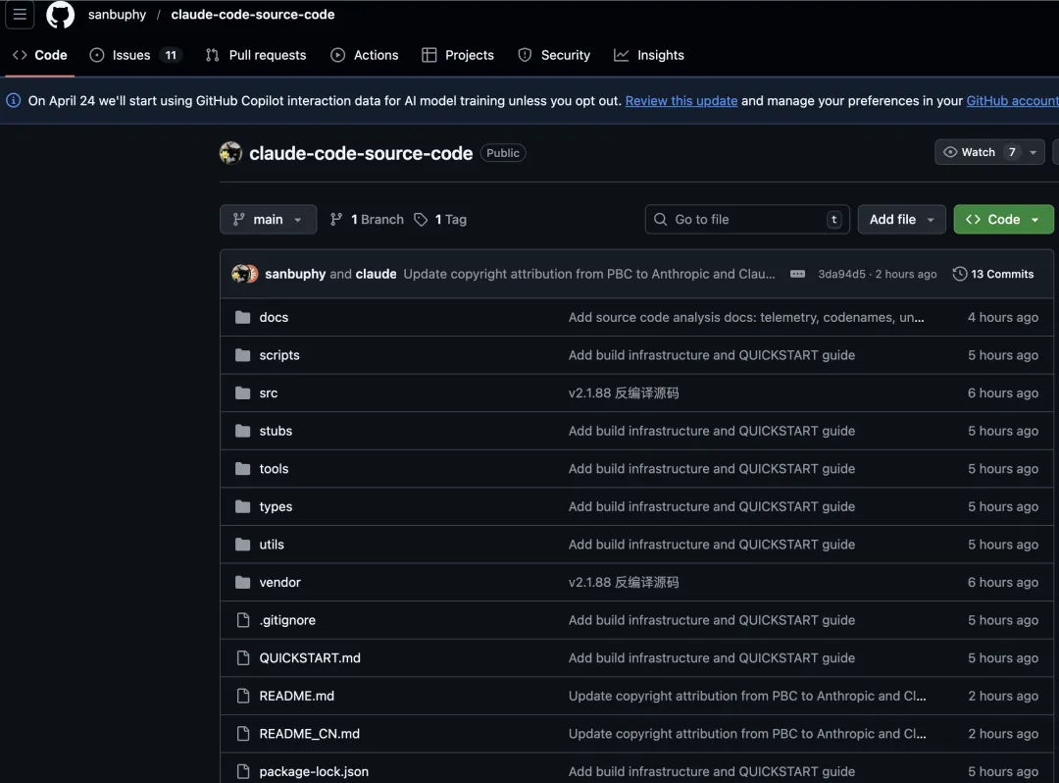Click the eye icon on Watch button
1059x783 pixels.
tap(949, 152)
